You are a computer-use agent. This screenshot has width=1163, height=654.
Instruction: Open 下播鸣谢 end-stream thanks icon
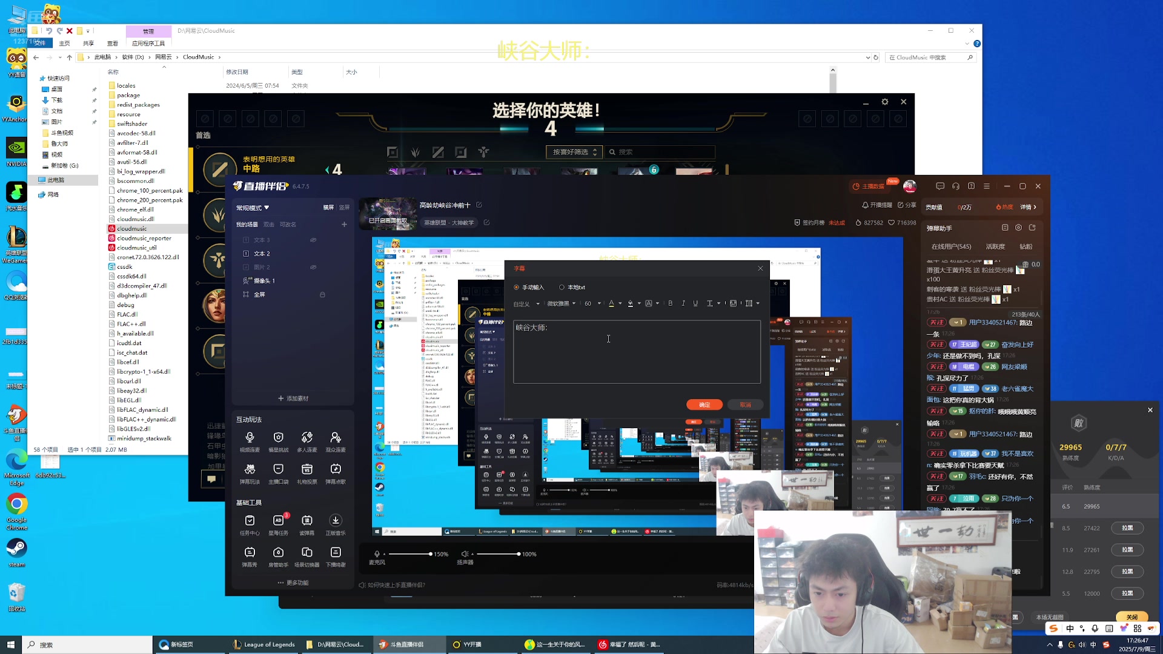coord(336,557)
